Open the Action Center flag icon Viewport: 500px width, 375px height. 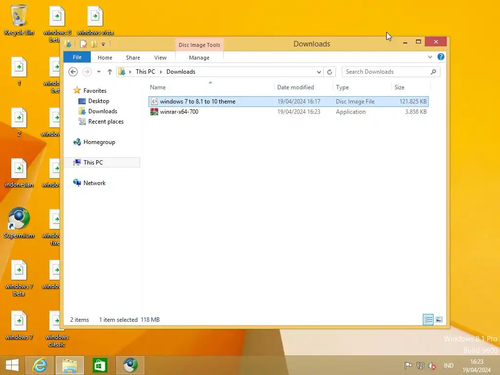coord(408,365)
